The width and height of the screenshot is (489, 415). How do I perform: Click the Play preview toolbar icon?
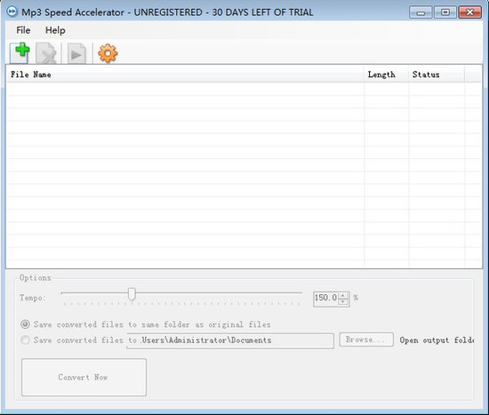tap(76, 53)
